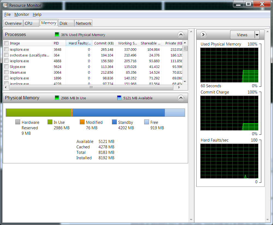Click the process list scroll-up arrow
273x225 pixels.
tap(185, 43)
